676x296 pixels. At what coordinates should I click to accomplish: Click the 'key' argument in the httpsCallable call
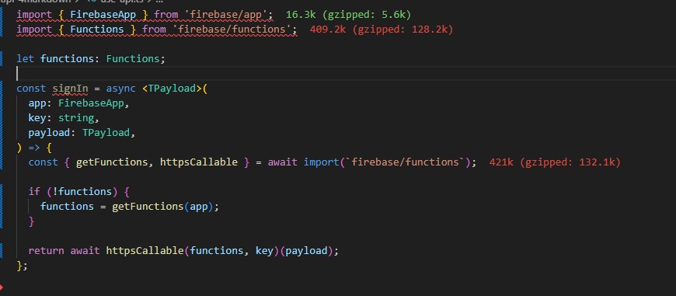(x=264, y=251)
